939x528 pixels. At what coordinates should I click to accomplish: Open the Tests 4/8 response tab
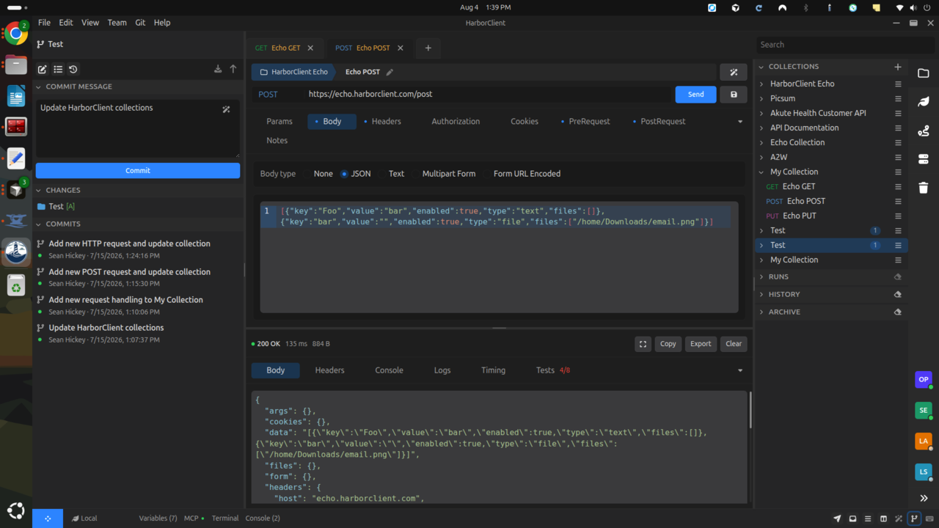tap(553, 370)
